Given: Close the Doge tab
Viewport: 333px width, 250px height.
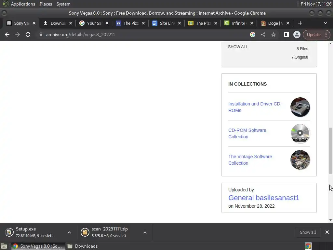Looking at the screenshot, I should pos(288,23).
